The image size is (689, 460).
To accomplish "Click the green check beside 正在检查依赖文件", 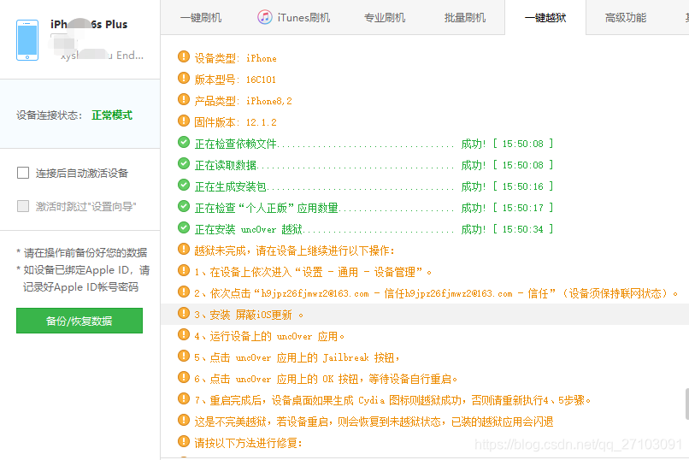I will pyautogui.click(x=184, y=142).
